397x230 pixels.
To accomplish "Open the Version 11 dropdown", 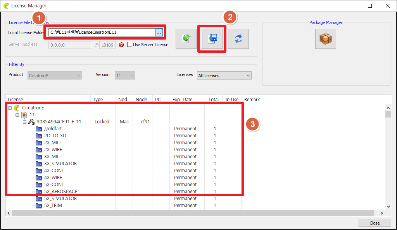I will coord(125,76).
